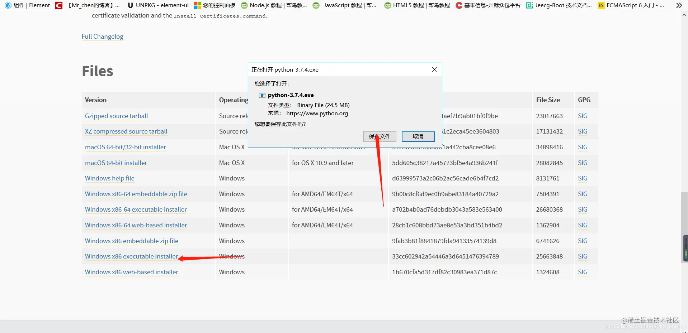Screen dimensions: 688x333
Task: Download the macOS 64-bit installer
Action: click(116, 163)
